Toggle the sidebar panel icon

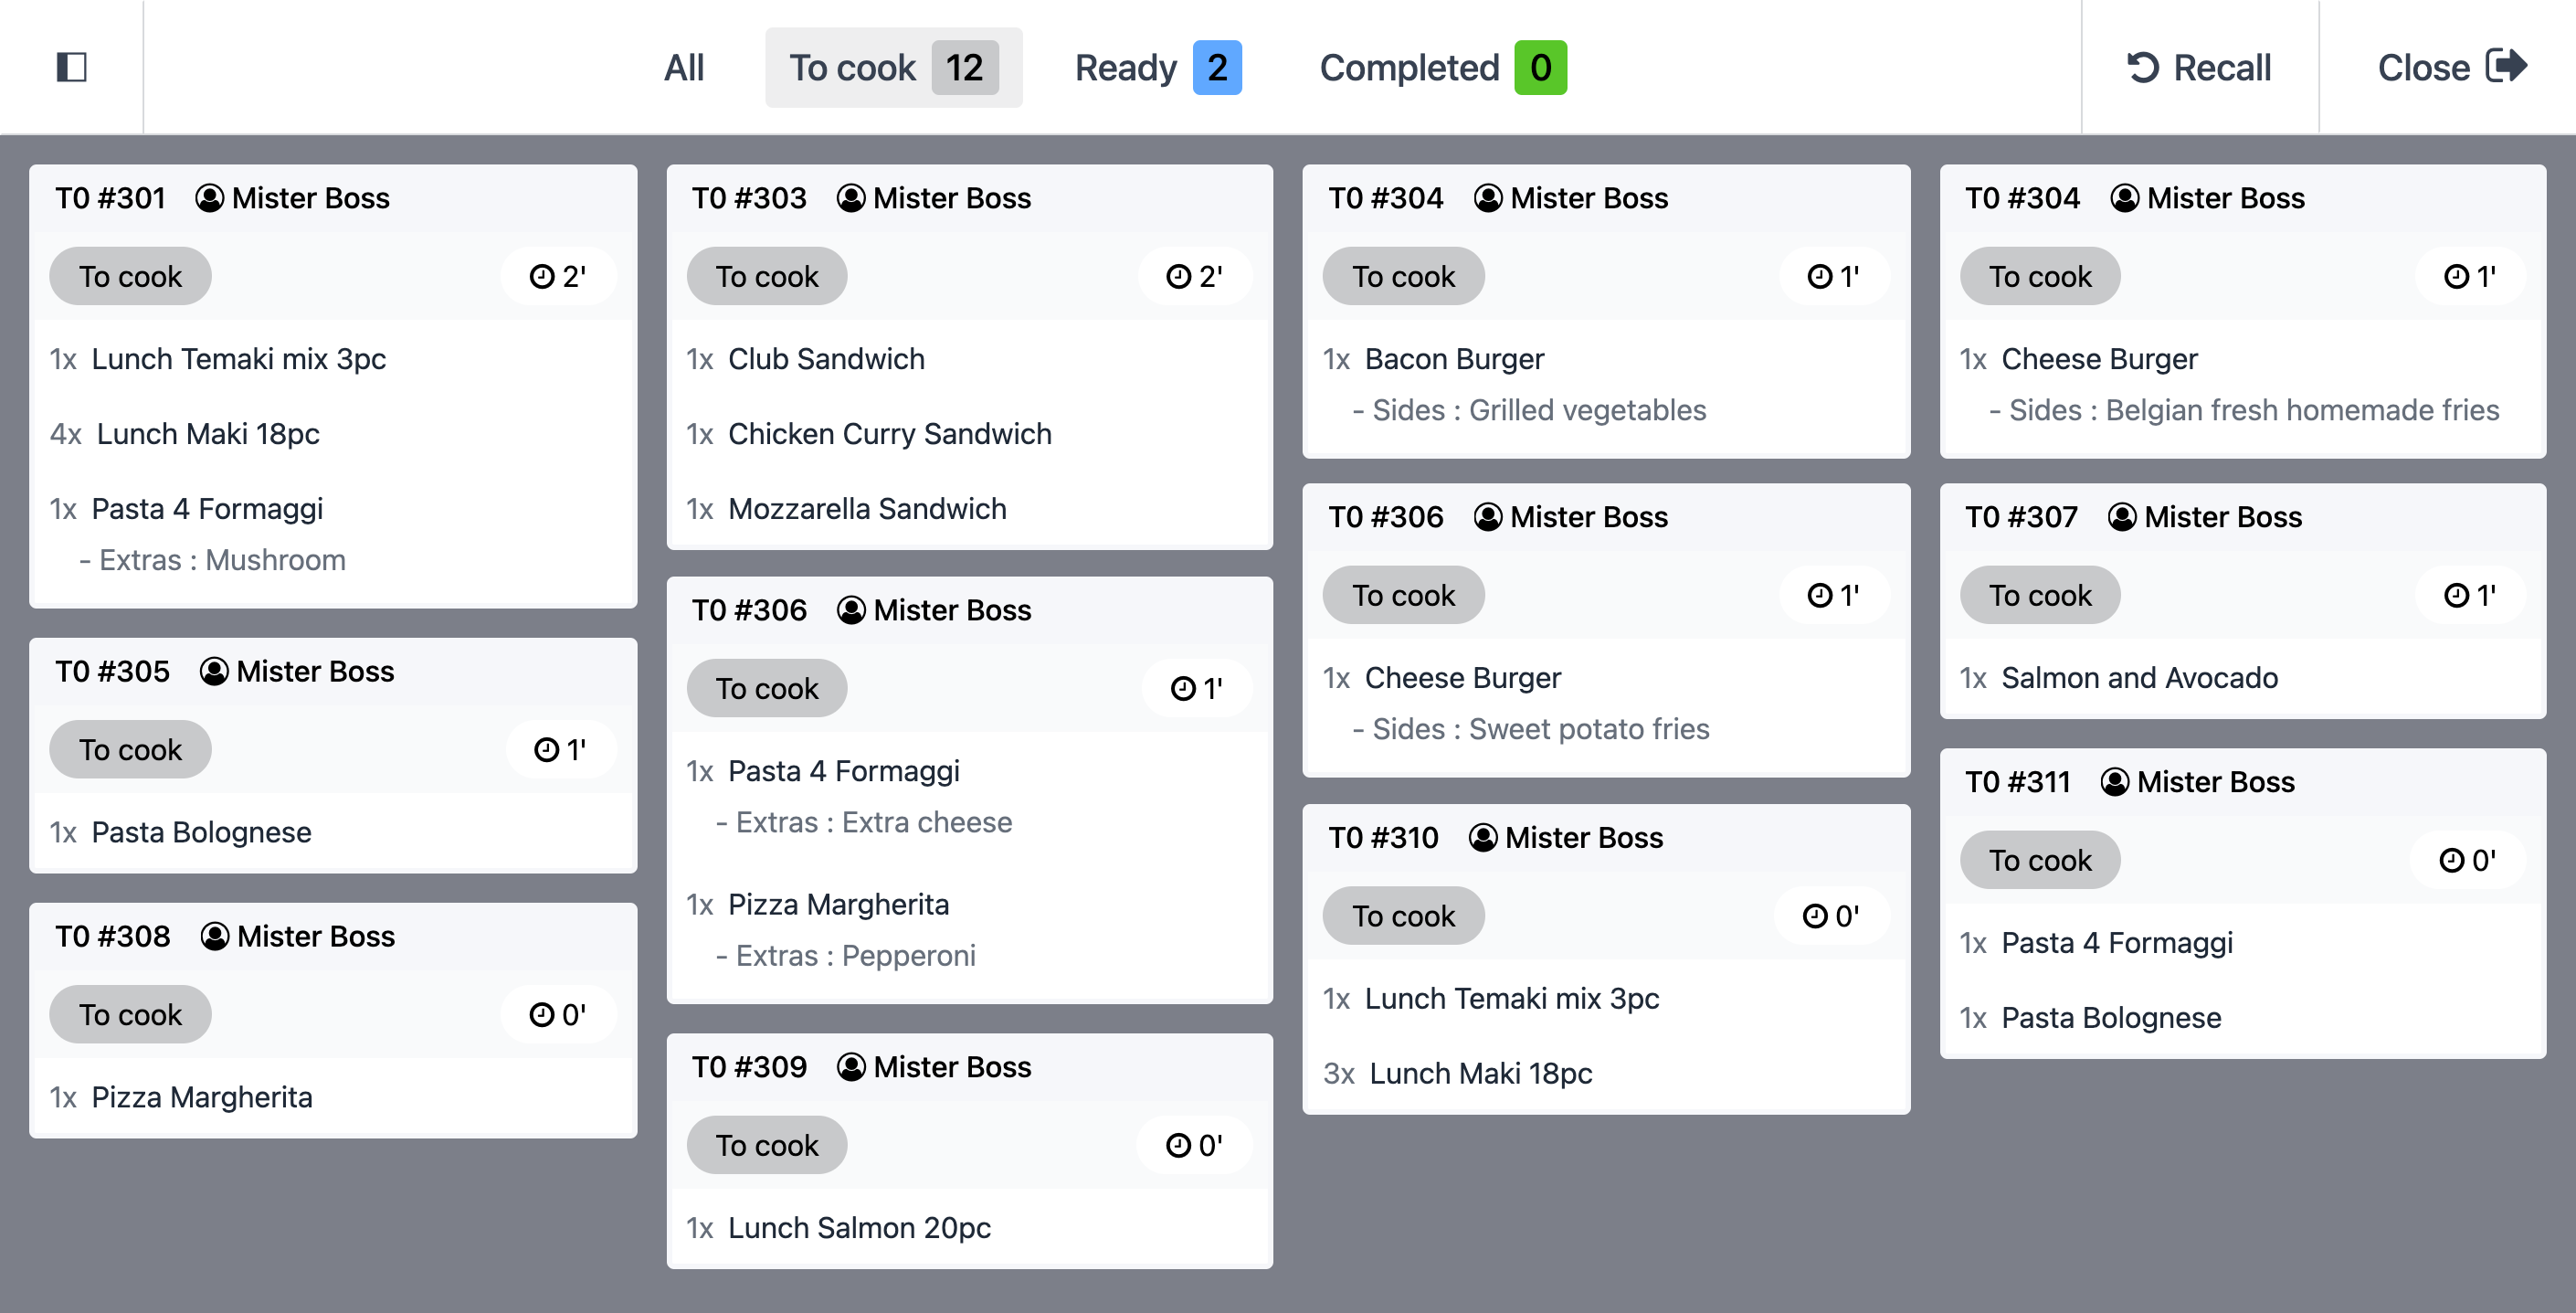(71, 67)
